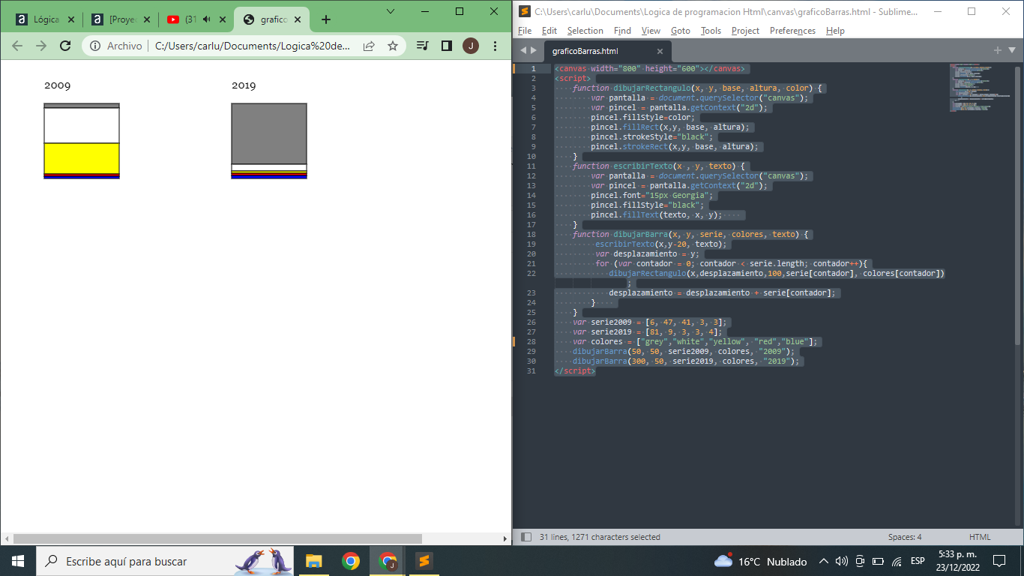1024x576 pixels.
Task: Open the Wi-Fi network tray icon
Action: [897, 561]
